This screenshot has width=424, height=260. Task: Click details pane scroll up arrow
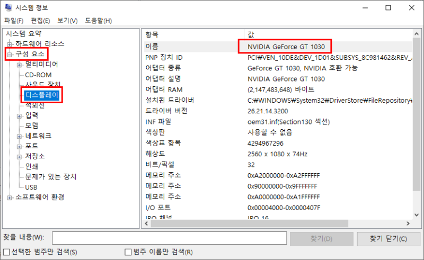coord(417,34)
